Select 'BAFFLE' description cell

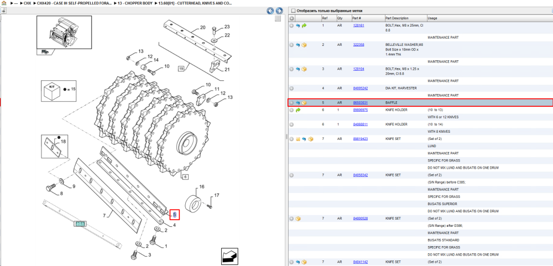coord(392,103)
